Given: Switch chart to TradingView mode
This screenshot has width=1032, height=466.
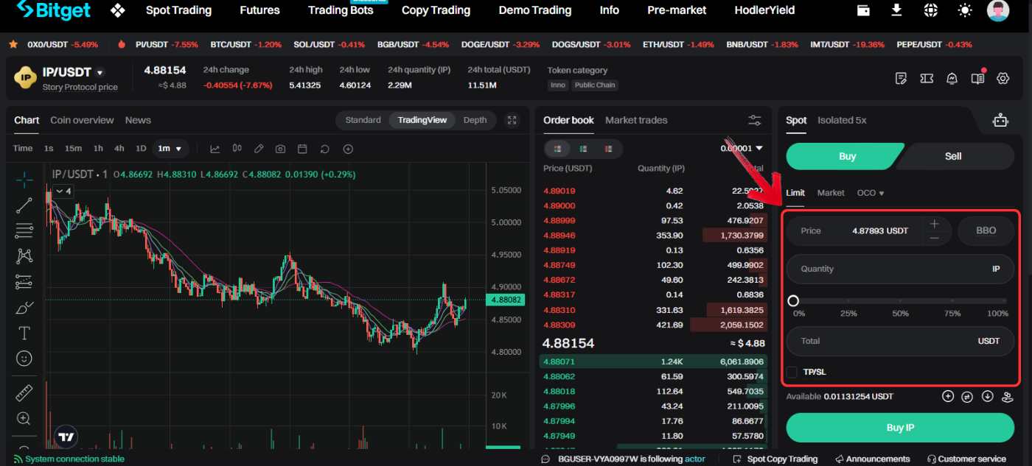Looking at the screenshot, I should (422, 120).
